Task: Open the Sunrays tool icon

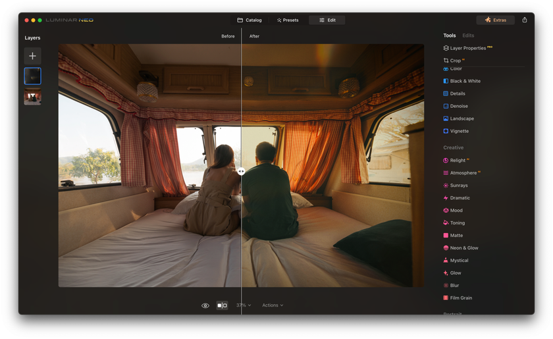Action: [446, 185]
